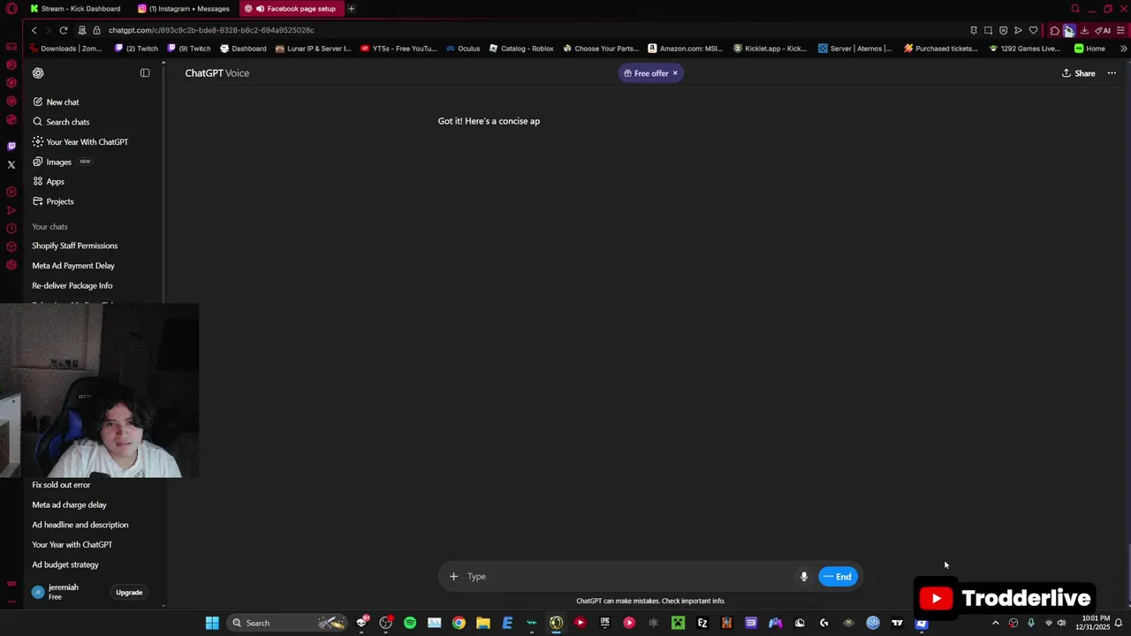Open the Fix sold out error chat
The width and height of the screenshot is (1131, 636).
(x=61, y=485)
